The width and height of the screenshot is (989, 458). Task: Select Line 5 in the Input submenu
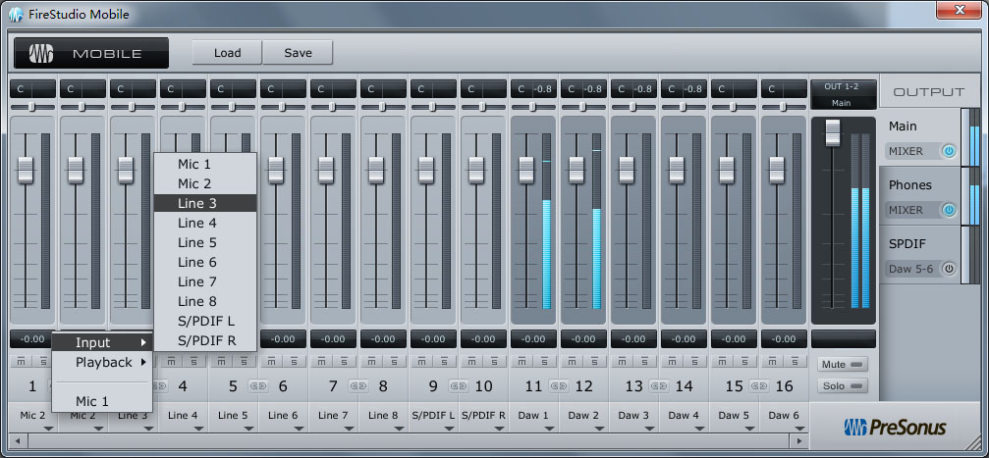[x=205, y=242]
